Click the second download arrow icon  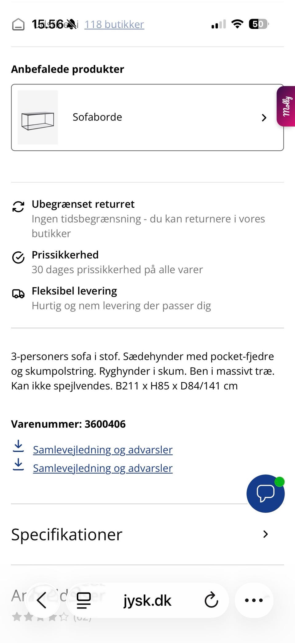[x=18, y=465]
